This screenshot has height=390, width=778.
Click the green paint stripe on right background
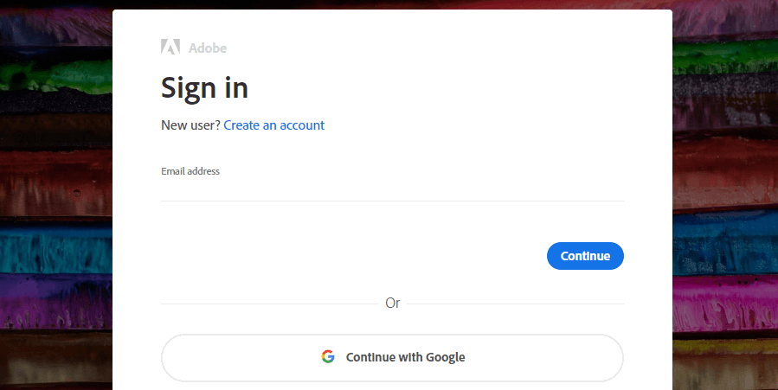point(725,57)
